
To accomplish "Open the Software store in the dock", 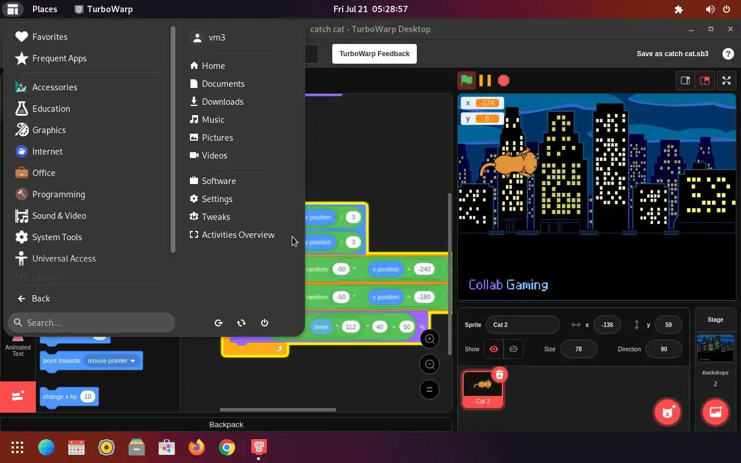I will [167, 447].
